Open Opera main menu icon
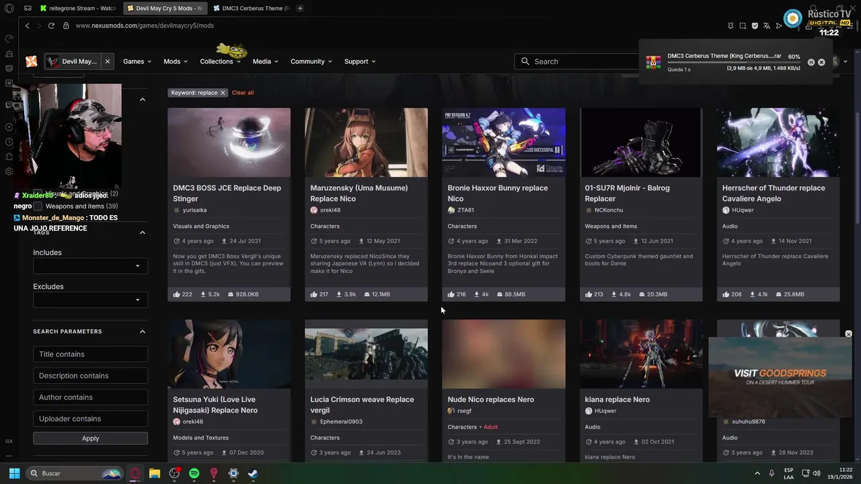861x484 pixels. [9, 8]
